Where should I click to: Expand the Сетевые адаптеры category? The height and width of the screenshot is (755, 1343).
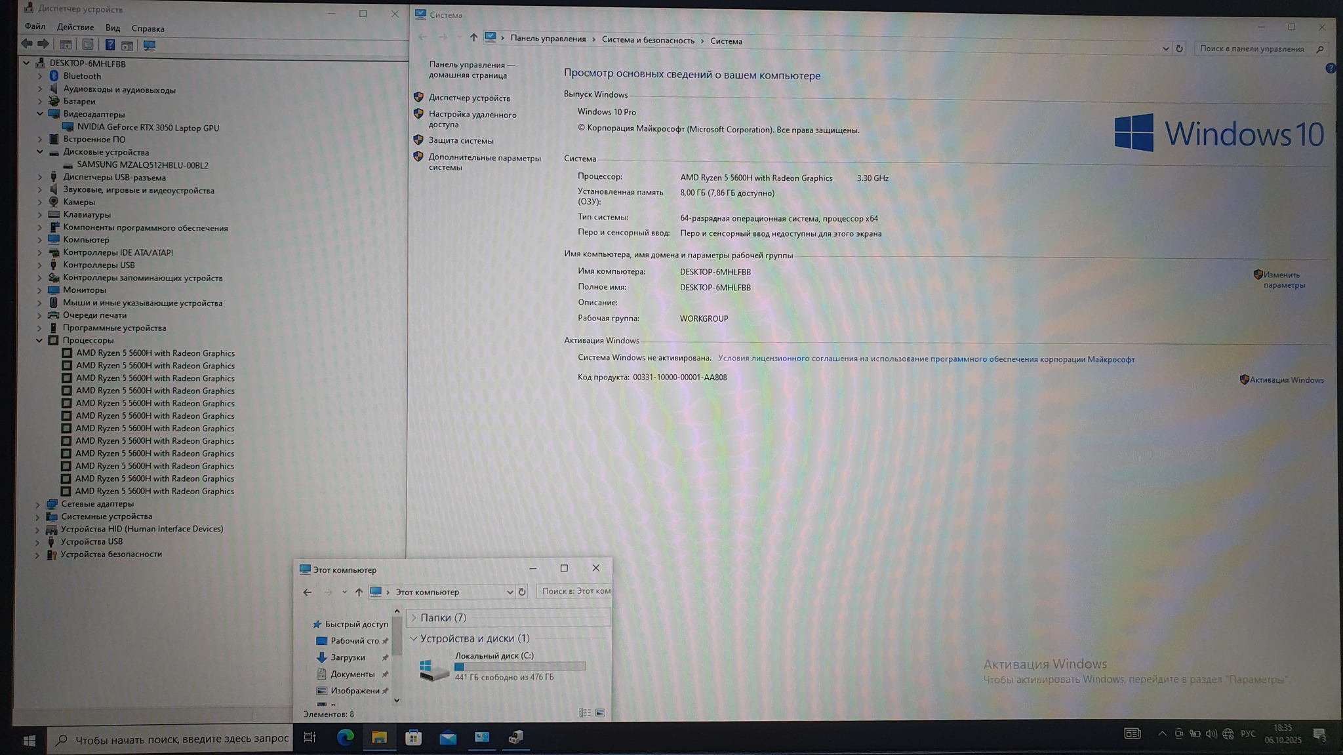[37, 504]
